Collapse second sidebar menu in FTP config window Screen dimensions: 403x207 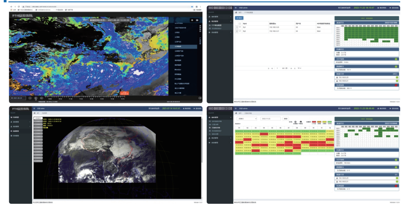(220, 21)
